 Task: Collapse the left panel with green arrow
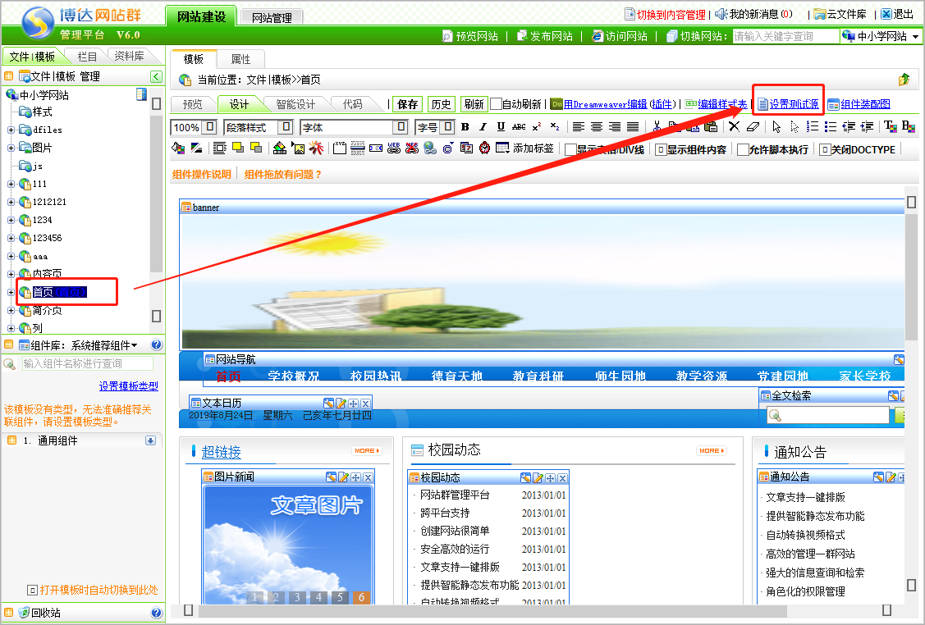tap(156, 76)
